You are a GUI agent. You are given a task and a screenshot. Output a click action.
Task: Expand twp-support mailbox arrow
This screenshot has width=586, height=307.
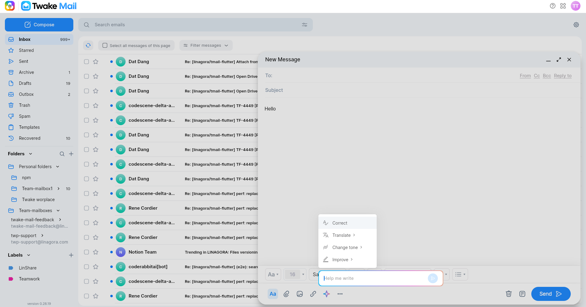click(42, 236)
